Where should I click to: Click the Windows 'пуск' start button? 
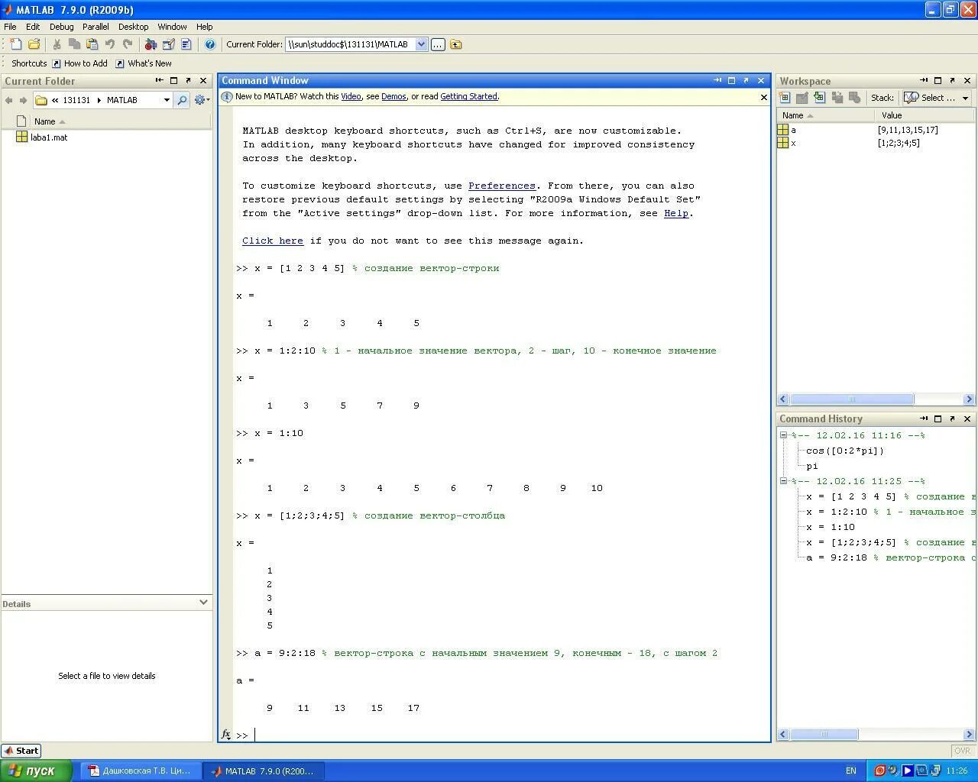point(36,771)
